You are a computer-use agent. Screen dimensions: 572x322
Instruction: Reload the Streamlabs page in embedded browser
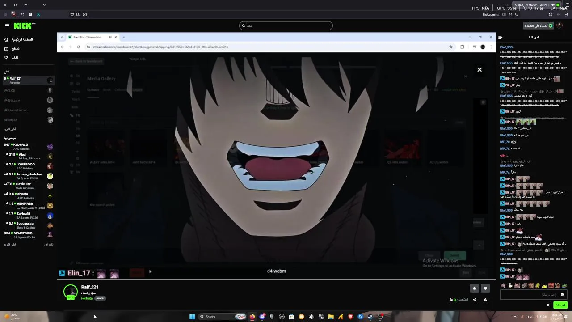pos(79,47)
